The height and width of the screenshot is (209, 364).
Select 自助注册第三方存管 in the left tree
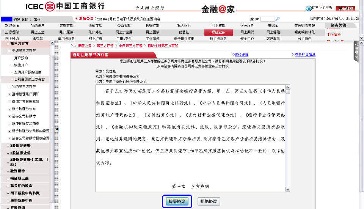tap(30, 79)
